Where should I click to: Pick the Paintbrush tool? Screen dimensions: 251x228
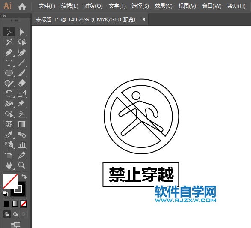(x=22, y=73)
